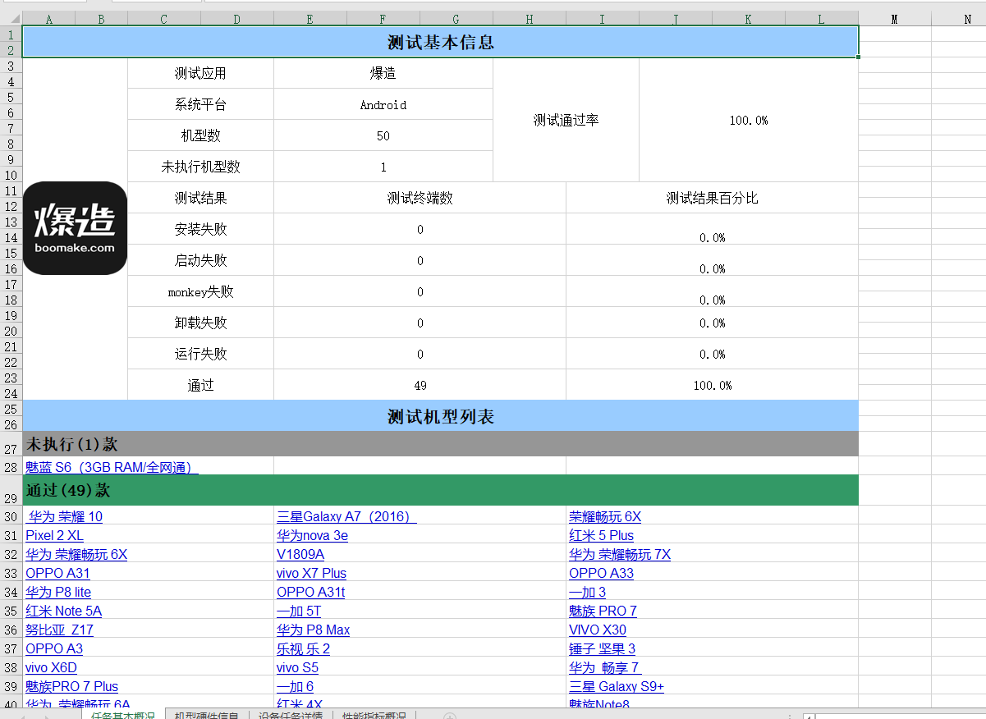This screenshot has height=719, width=986.
Task: Select the 测试基本信息 header cell
Action: point(440,42)
